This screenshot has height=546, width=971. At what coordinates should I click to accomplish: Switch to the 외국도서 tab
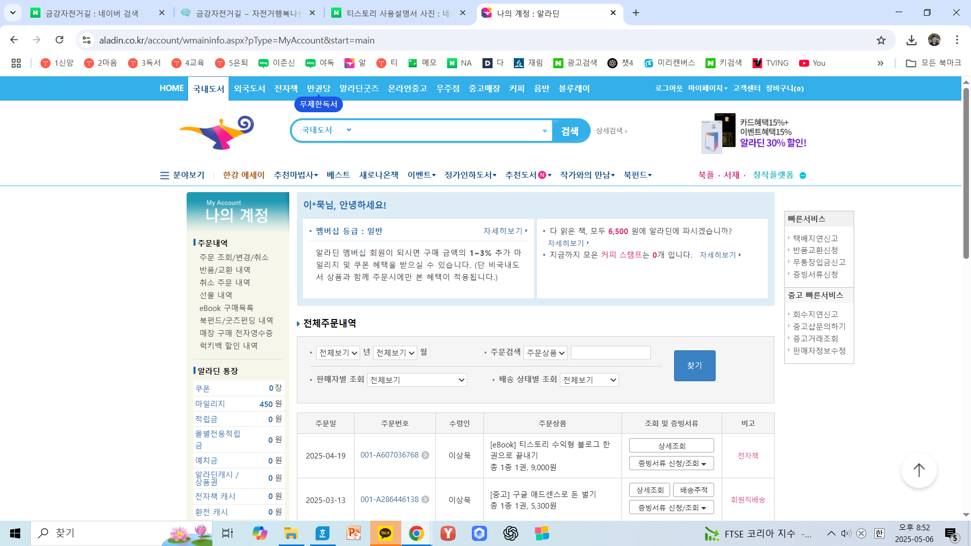[249, 89]
